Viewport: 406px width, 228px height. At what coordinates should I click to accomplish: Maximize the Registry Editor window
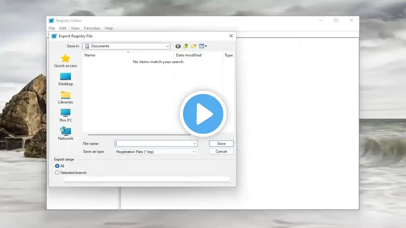coord(336,21)
